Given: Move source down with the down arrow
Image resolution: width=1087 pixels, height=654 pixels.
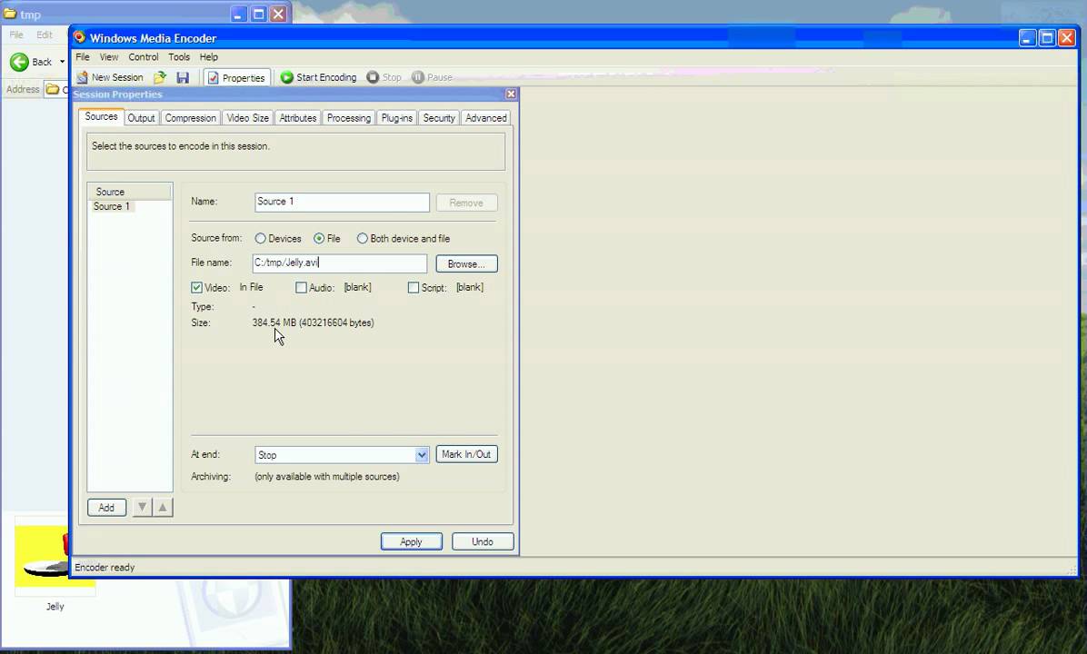Looking at the screenshot, I should tap(142, 507).
